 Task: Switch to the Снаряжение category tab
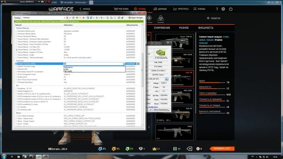(162, 28)
